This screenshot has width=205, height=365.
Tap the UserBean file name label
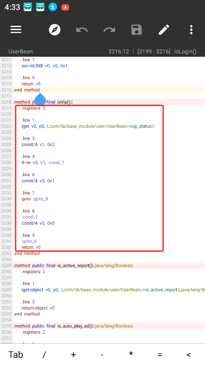click(x=20, y=52)
